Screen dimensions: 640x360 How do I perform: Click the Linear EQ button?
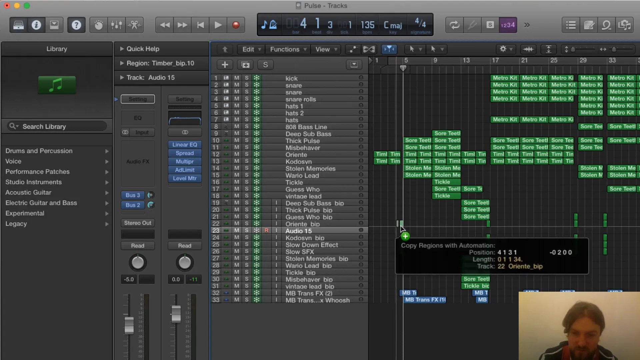[x=184, y=145]
